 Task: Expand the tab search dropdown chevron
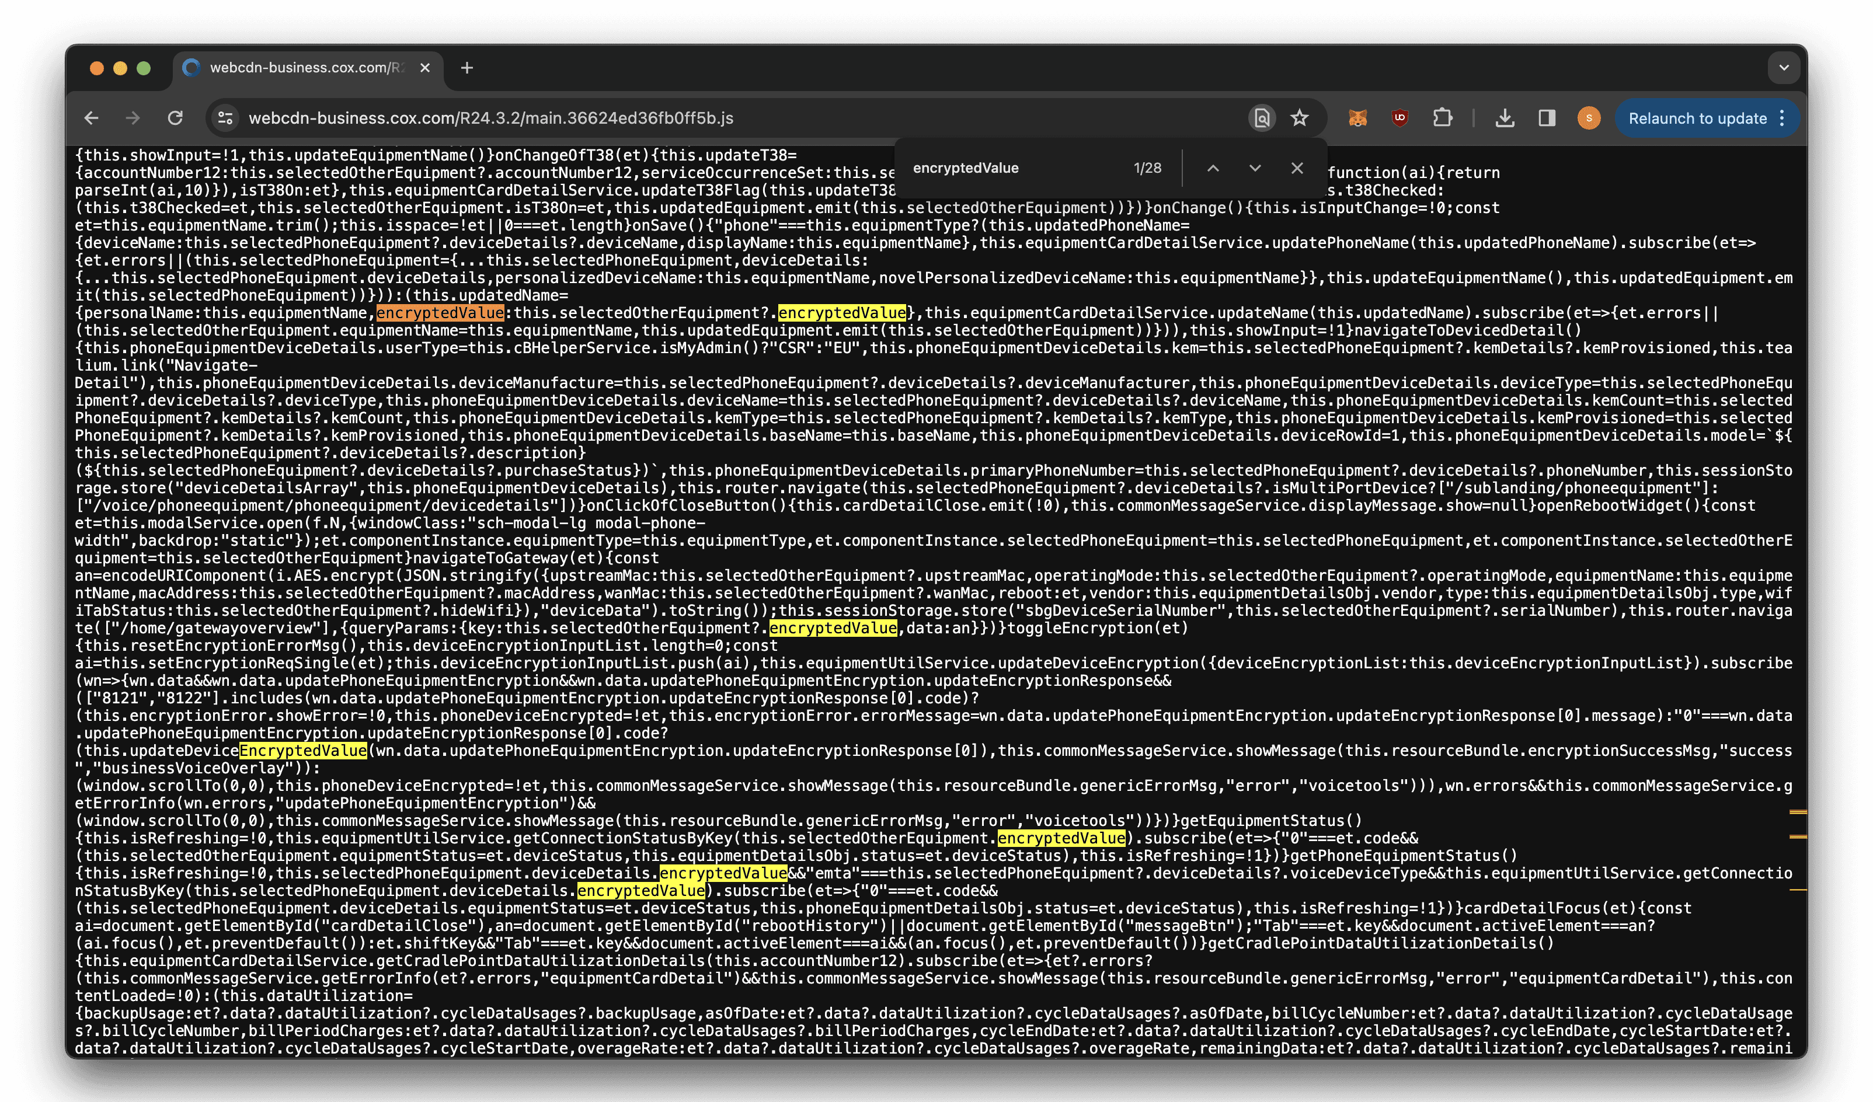coord(1784,68)
